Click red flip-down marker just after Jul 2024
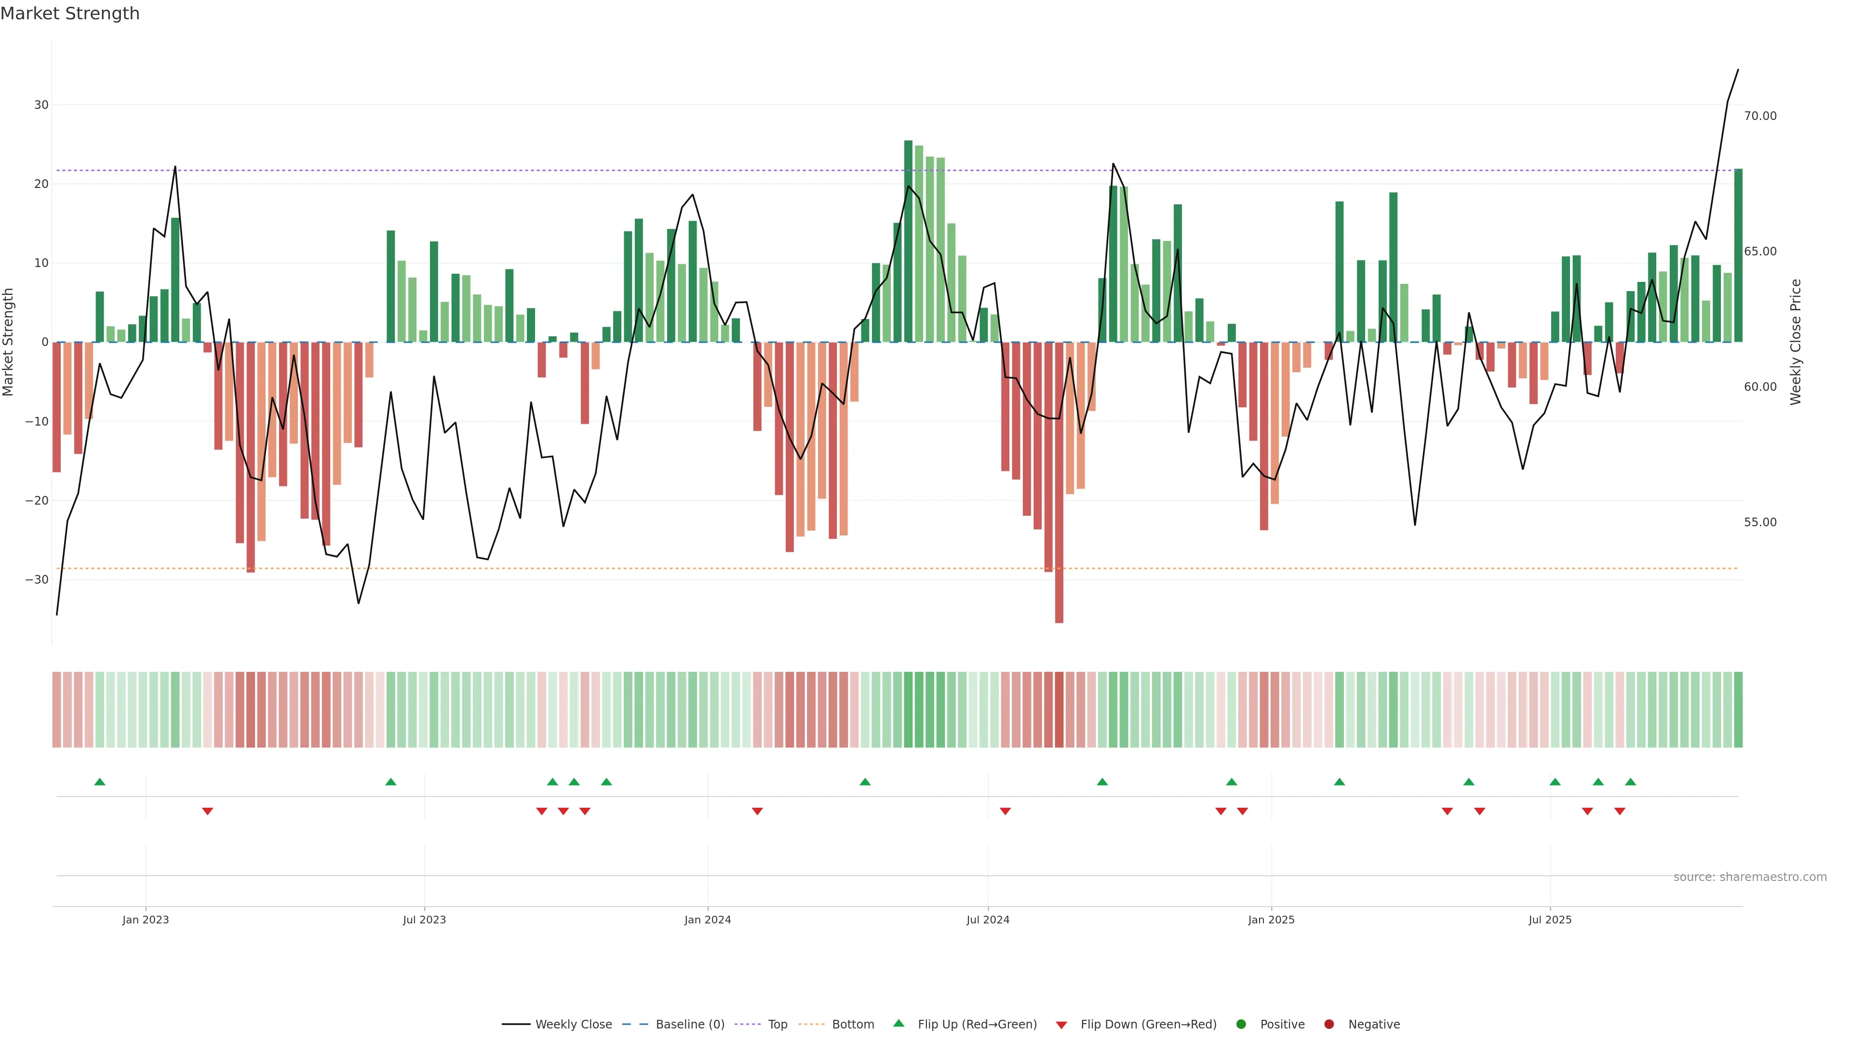1851x1041 pixels. [1005, 811]
